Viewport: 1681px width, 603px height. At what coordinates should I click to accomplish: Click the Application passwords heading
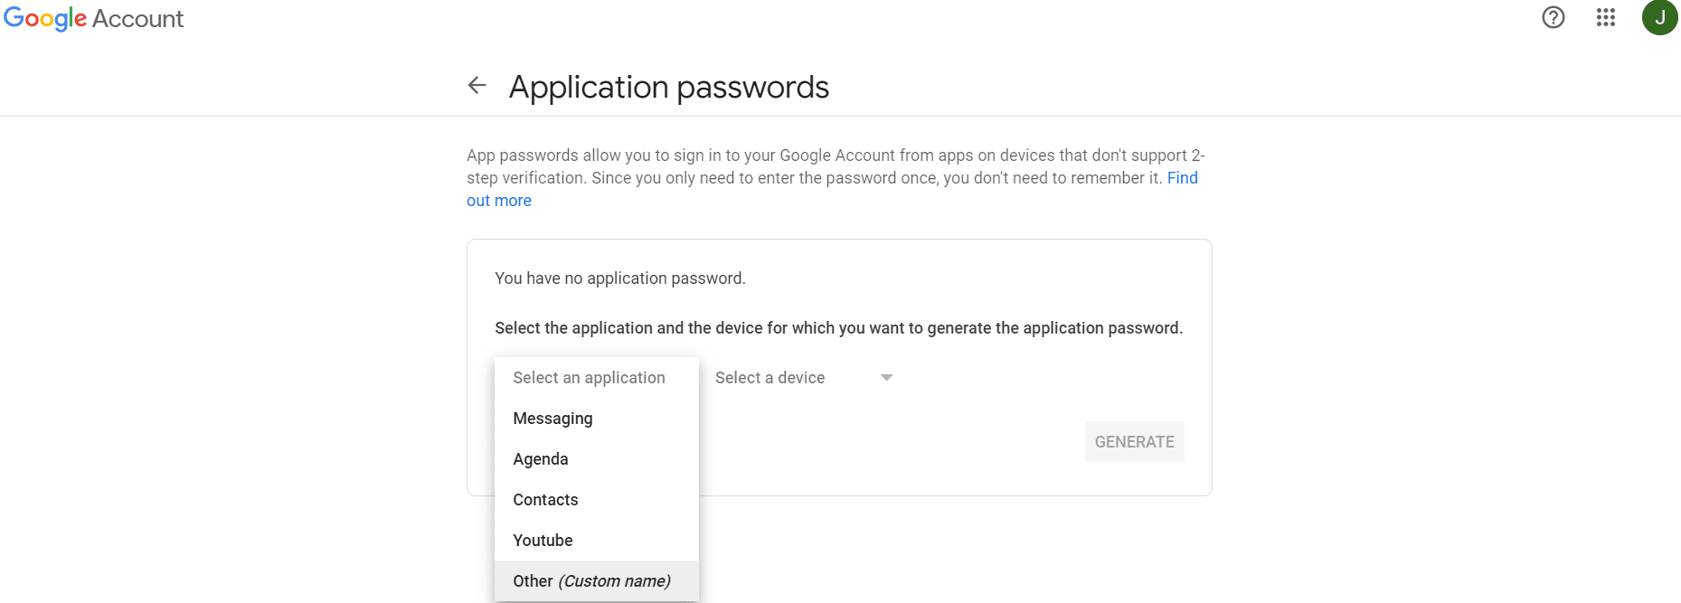tap(669, 88)
